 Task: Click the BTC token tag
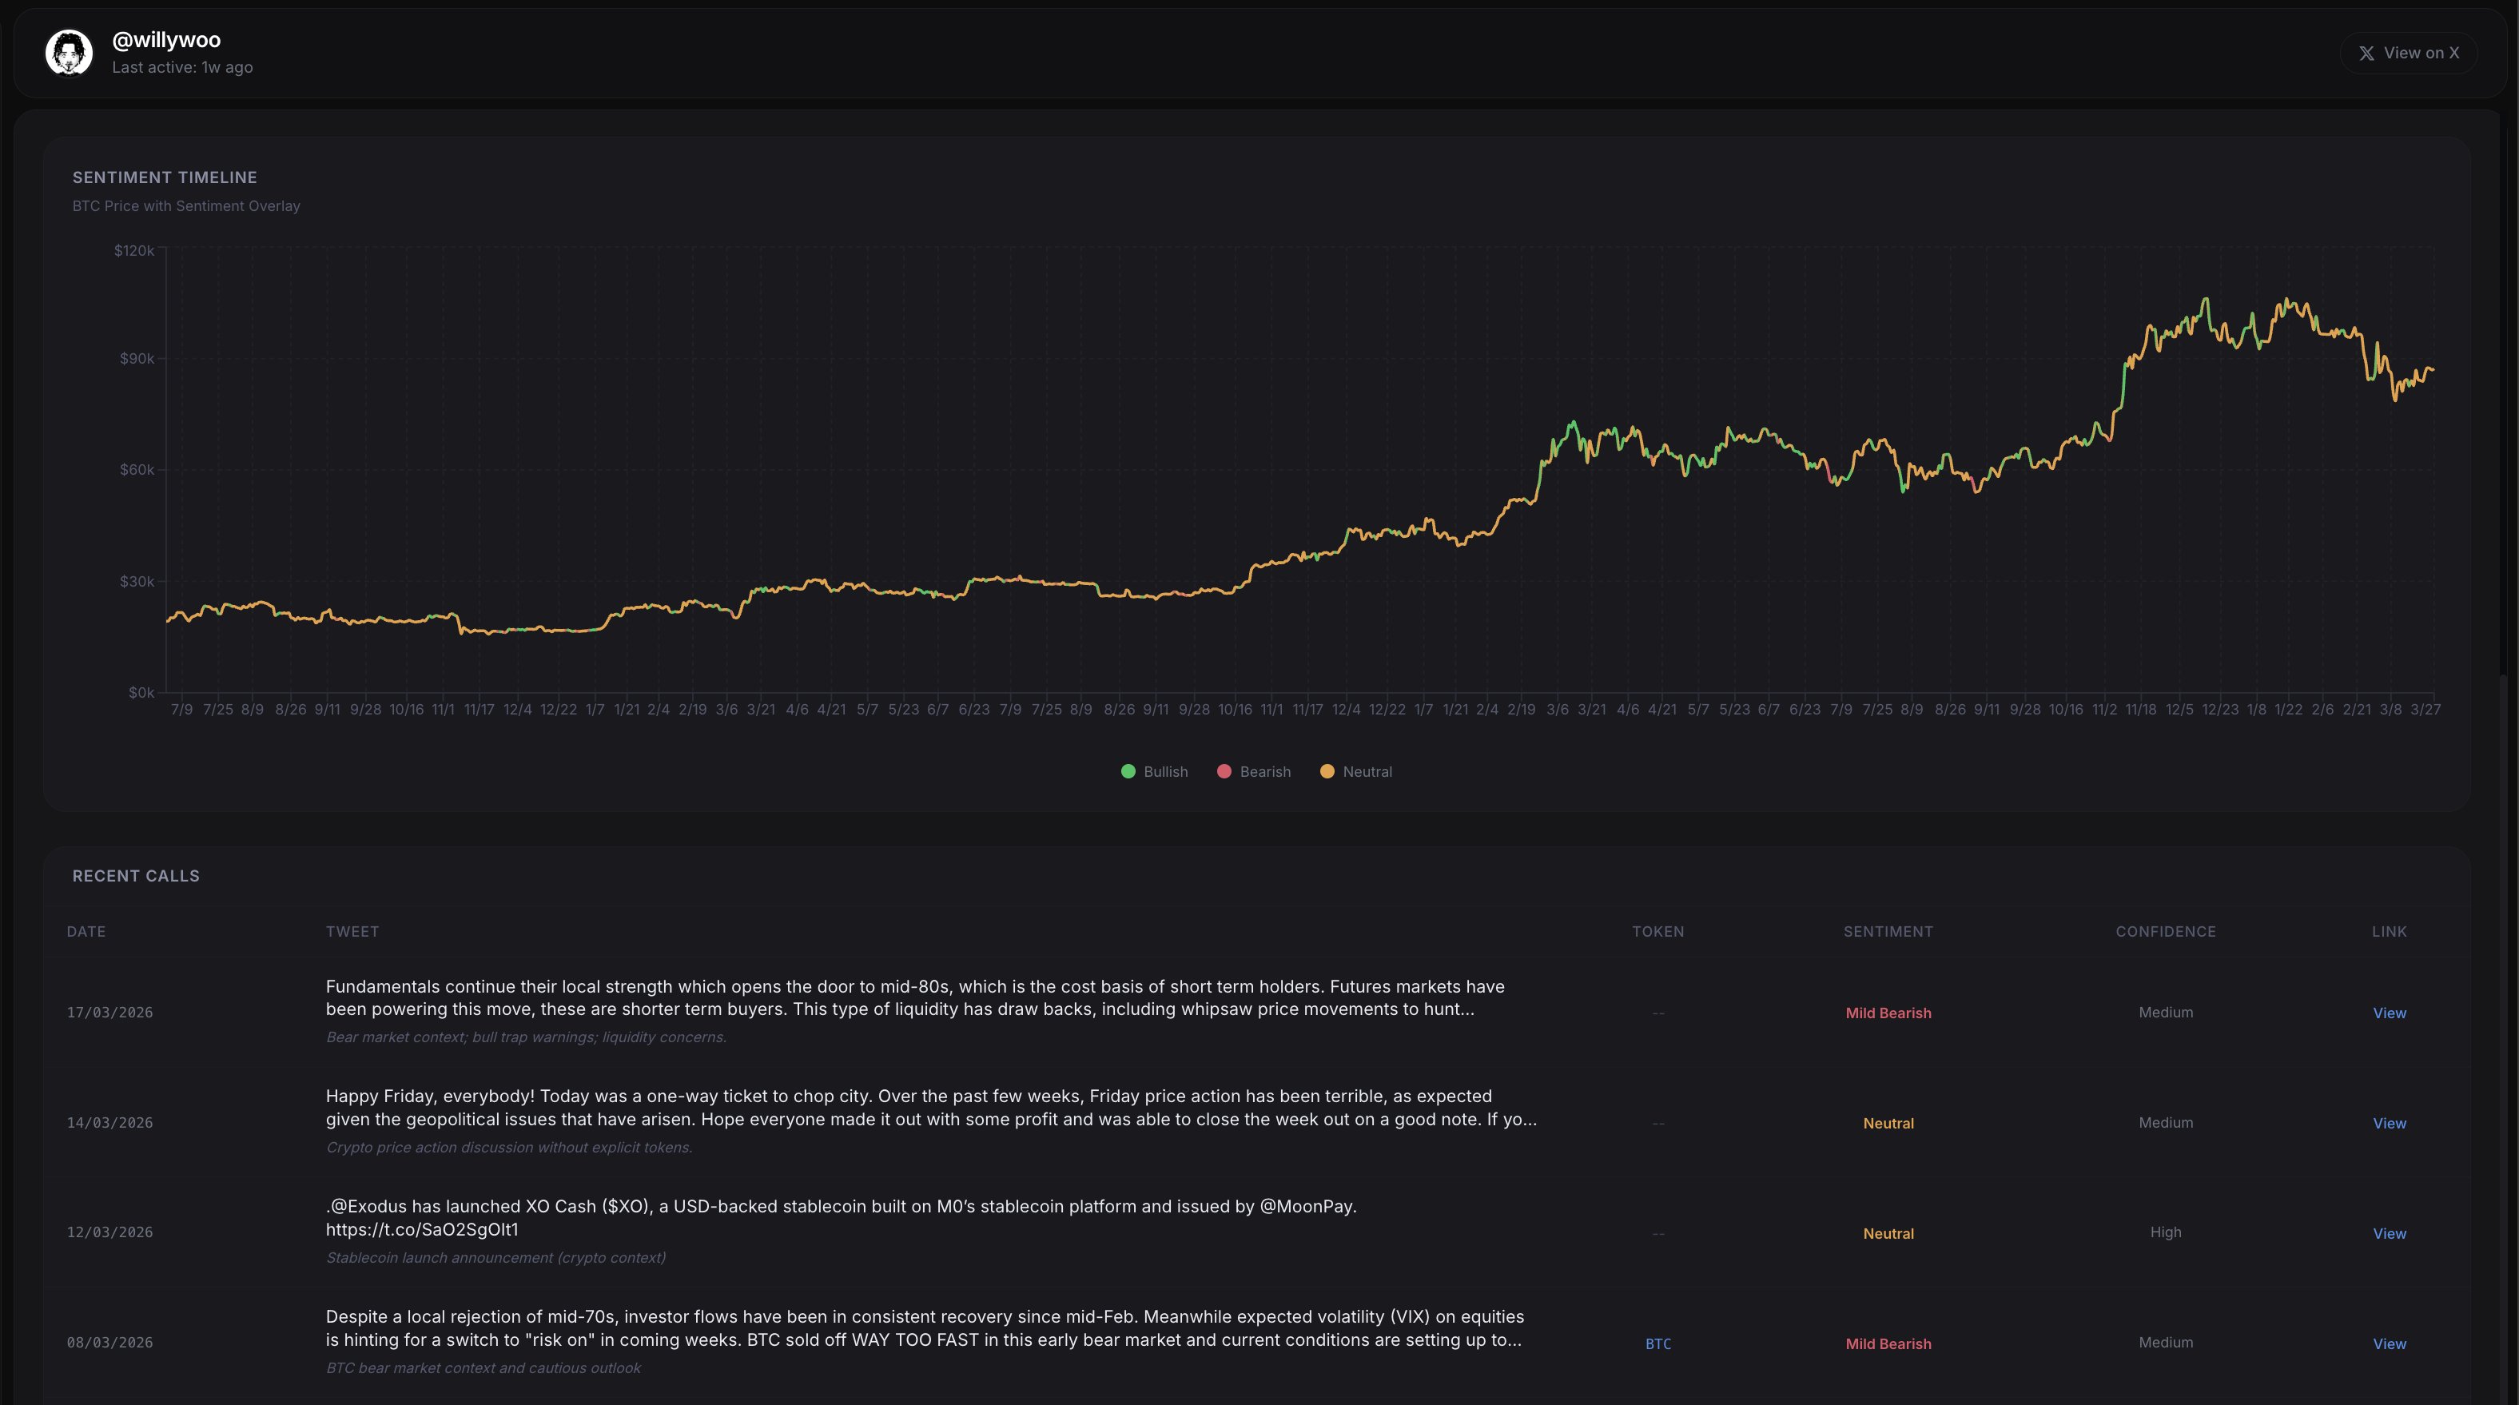pos(1657,1343)
